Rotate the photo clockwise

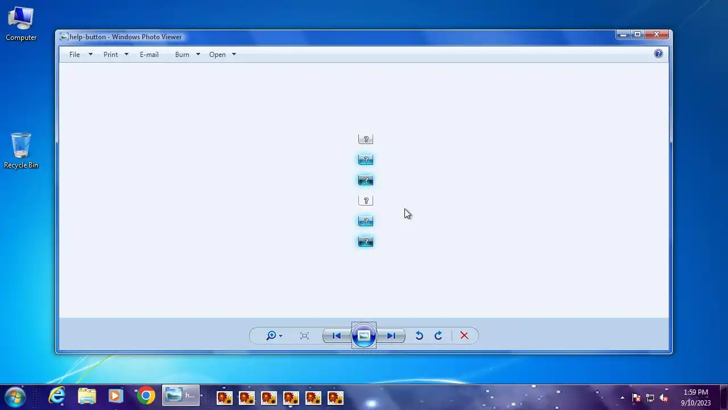(439, 336)
